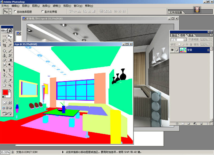This screenshot has width=214, height=155.
Task: Open the 文件浏览器 File Browser tab
Action: [176, 12]
